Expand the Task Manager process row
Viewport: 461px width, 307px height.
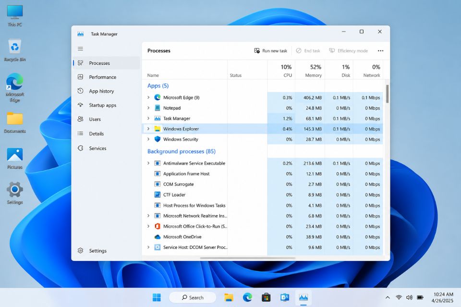[148, 118]
